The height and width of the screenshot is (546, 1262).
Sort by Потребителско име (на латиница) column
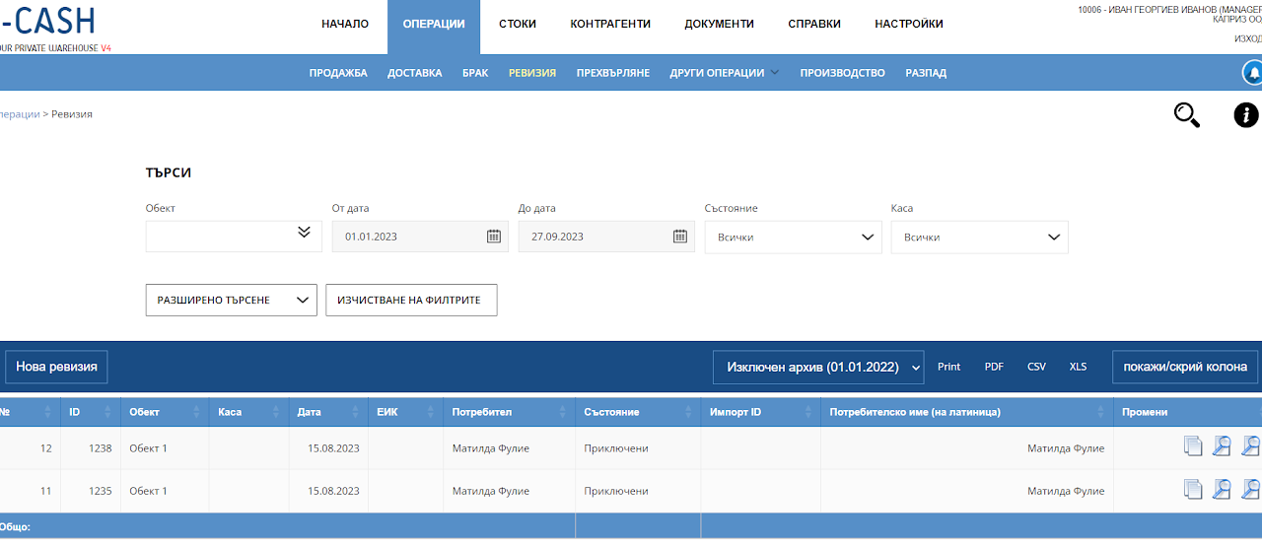pyautogui.click(x=1102, y=412)
